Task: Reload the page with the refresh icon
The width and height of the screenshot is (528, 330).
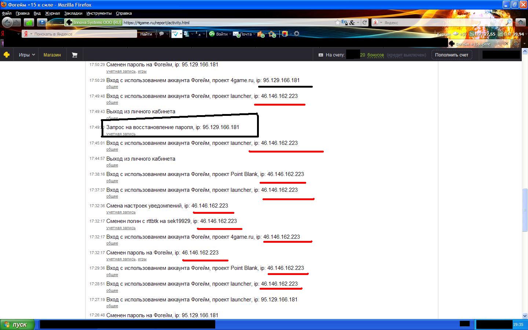Action: [364, 22]
